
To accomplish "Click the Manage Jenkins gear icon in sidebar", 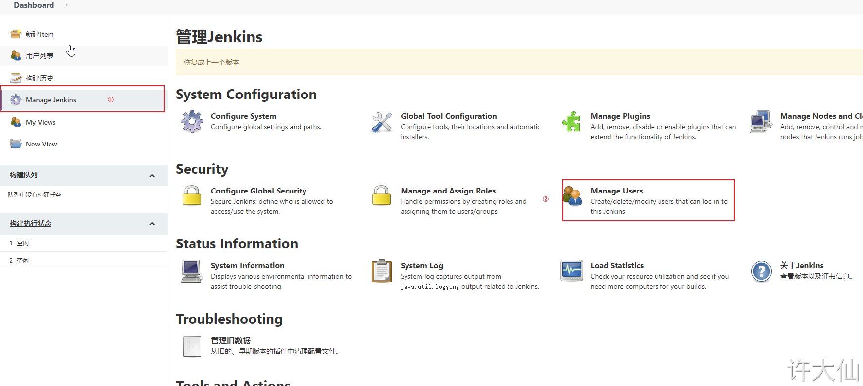I will (16, 99).
